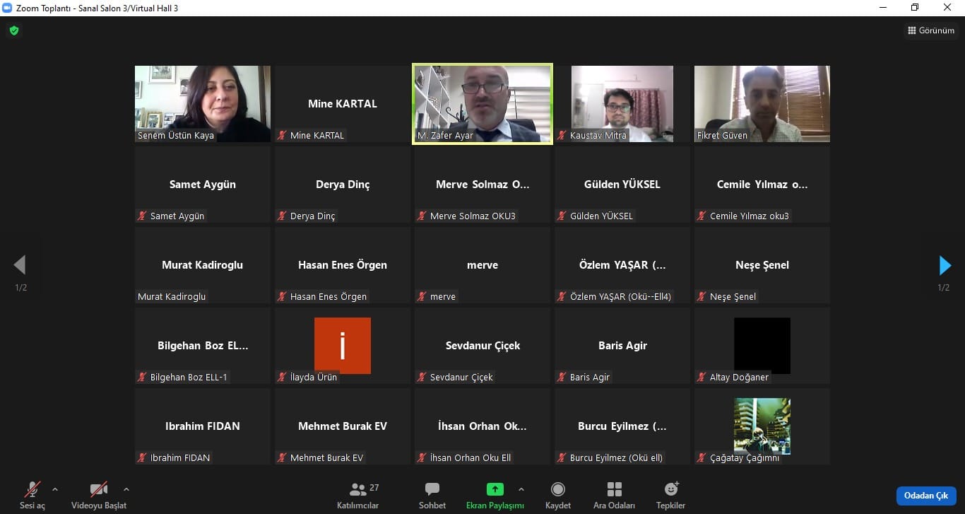Click muted mic icon of Mehmet Burak EV
Screen dimensions: 965x514
[282, 457]
